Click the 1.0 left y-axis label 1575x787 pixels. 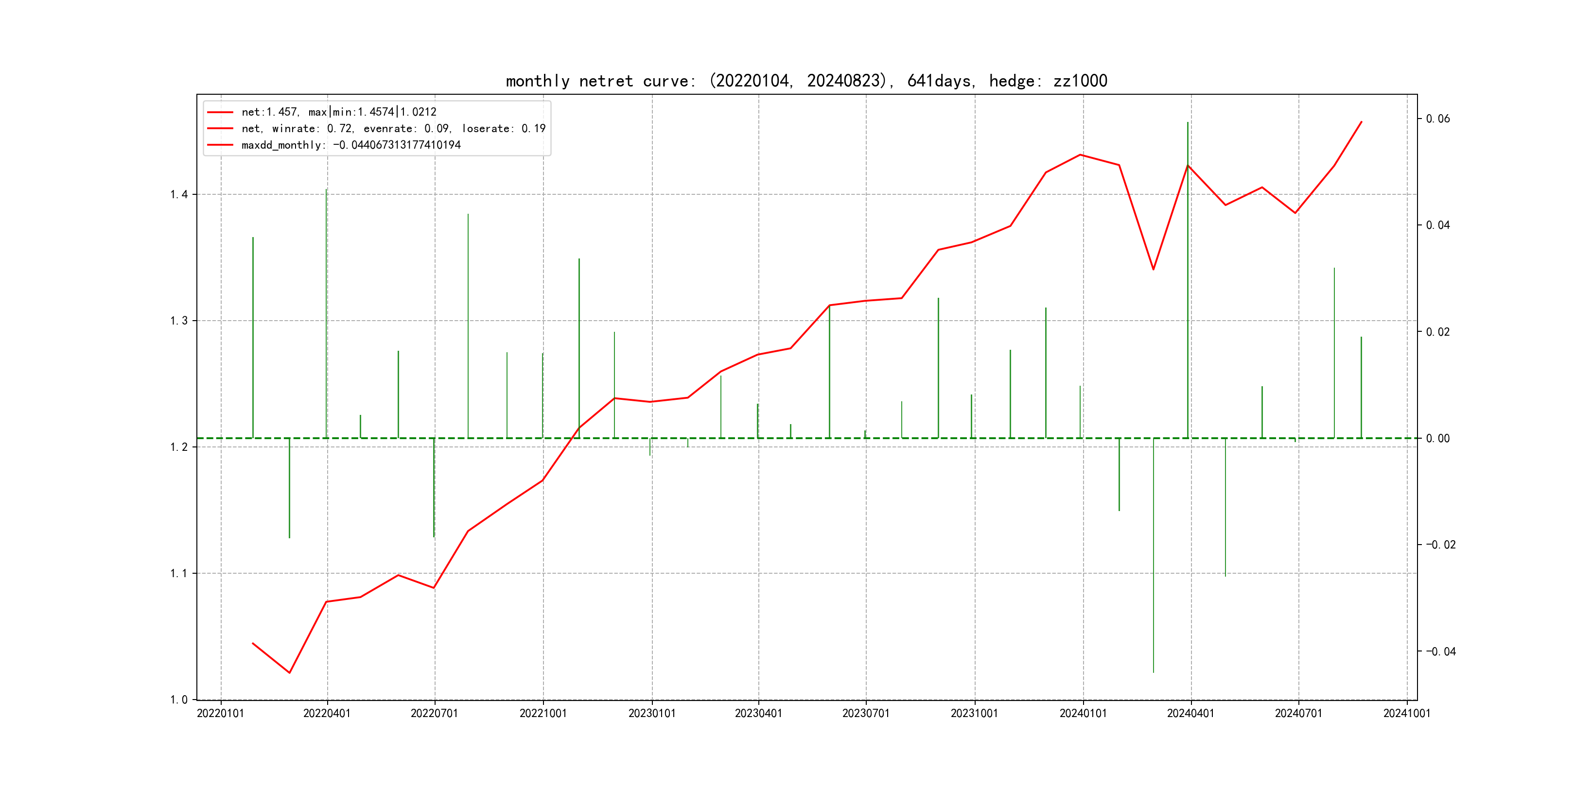coord(179,700)
